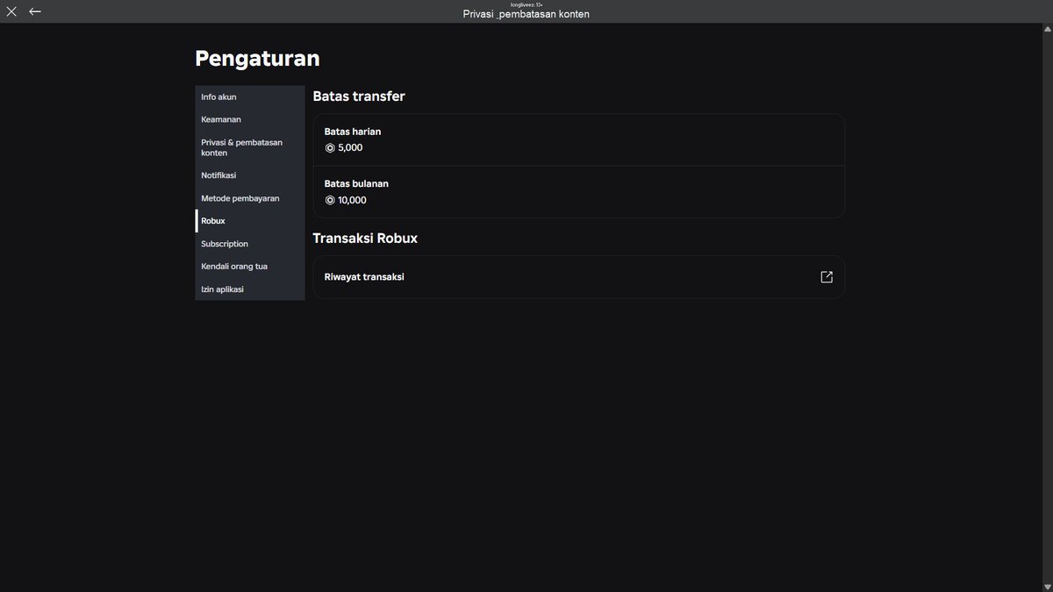The height and width of the screenshot is (592, 1053).
Task: Click the Pengaturan page title
Action: pyautogui.click(x=257, y=59)
